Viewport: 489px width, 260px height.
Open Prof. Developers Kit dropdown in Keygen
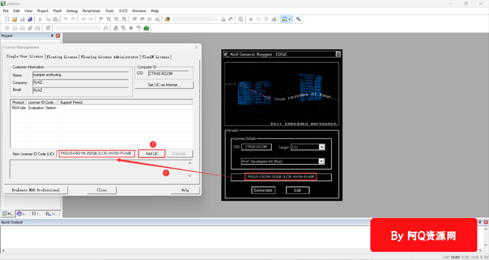pyautogui.click(x=321, y=161)
